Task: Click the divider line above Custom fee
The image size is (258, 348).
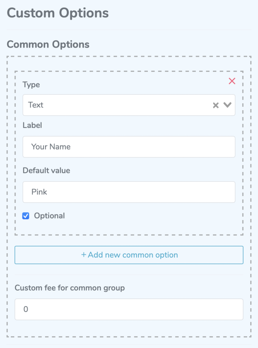Action: click(129, 275)
